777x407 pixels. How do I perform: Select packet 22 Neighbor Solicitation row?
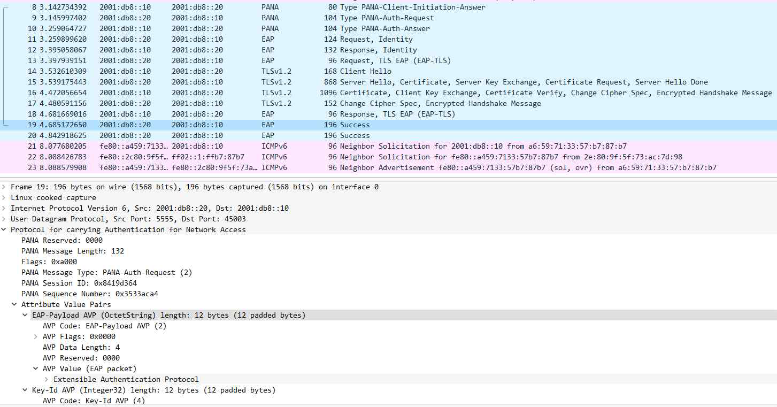[388, 157]
